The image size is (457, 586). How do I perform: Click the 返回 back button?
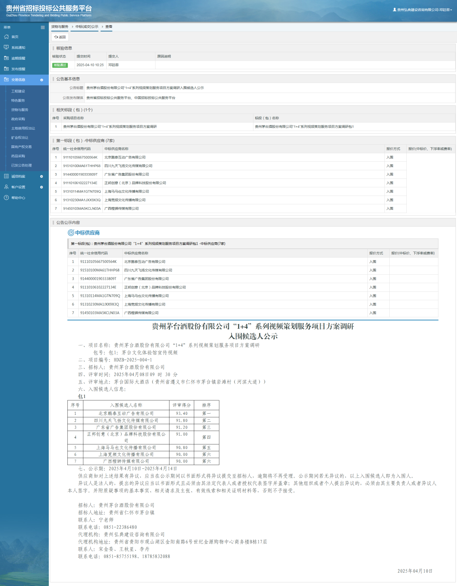(60, 37)
